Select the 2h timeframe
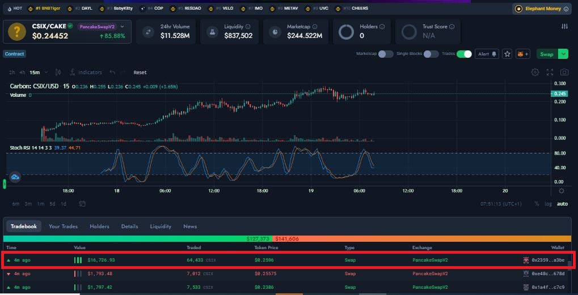578x295 pixels. [x=12, y=72]
